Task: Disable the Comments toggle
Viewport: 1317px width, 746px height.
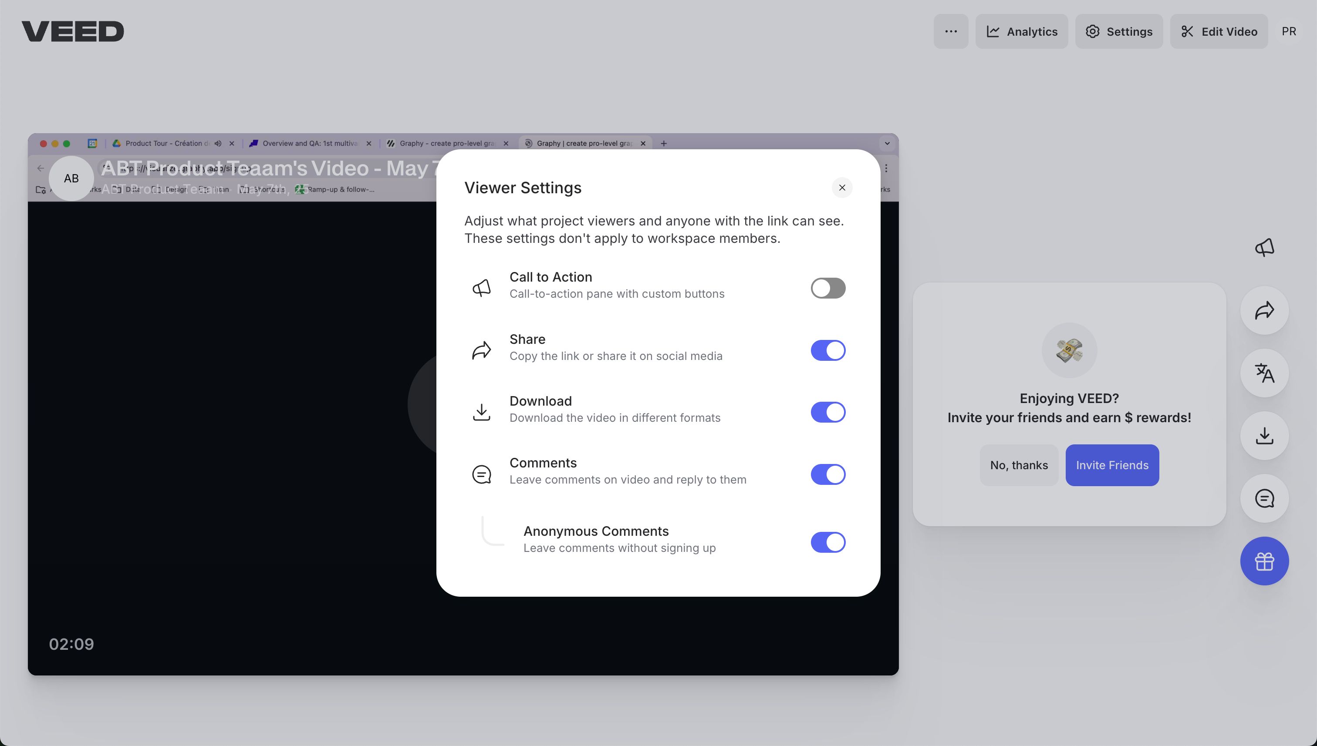Action: [x=827, y=474]
